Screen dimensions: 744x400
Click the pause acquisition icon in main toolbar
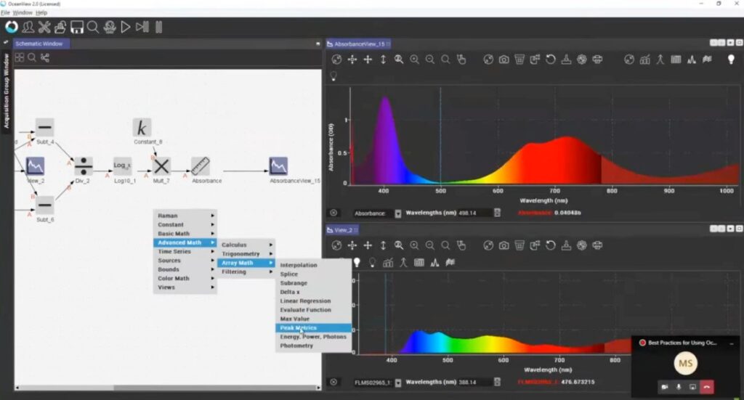[x=158, y=28]
